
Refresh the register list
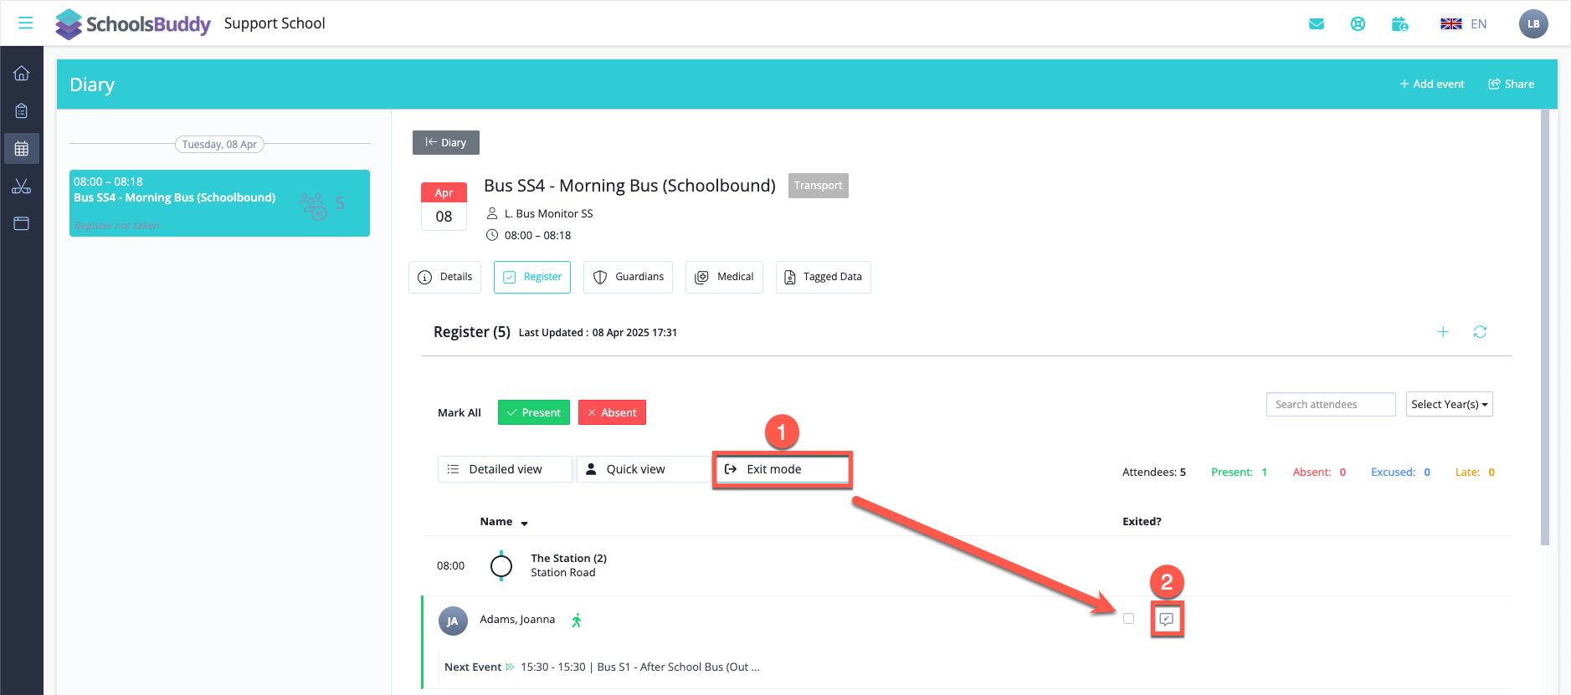tap(1480, 332)
